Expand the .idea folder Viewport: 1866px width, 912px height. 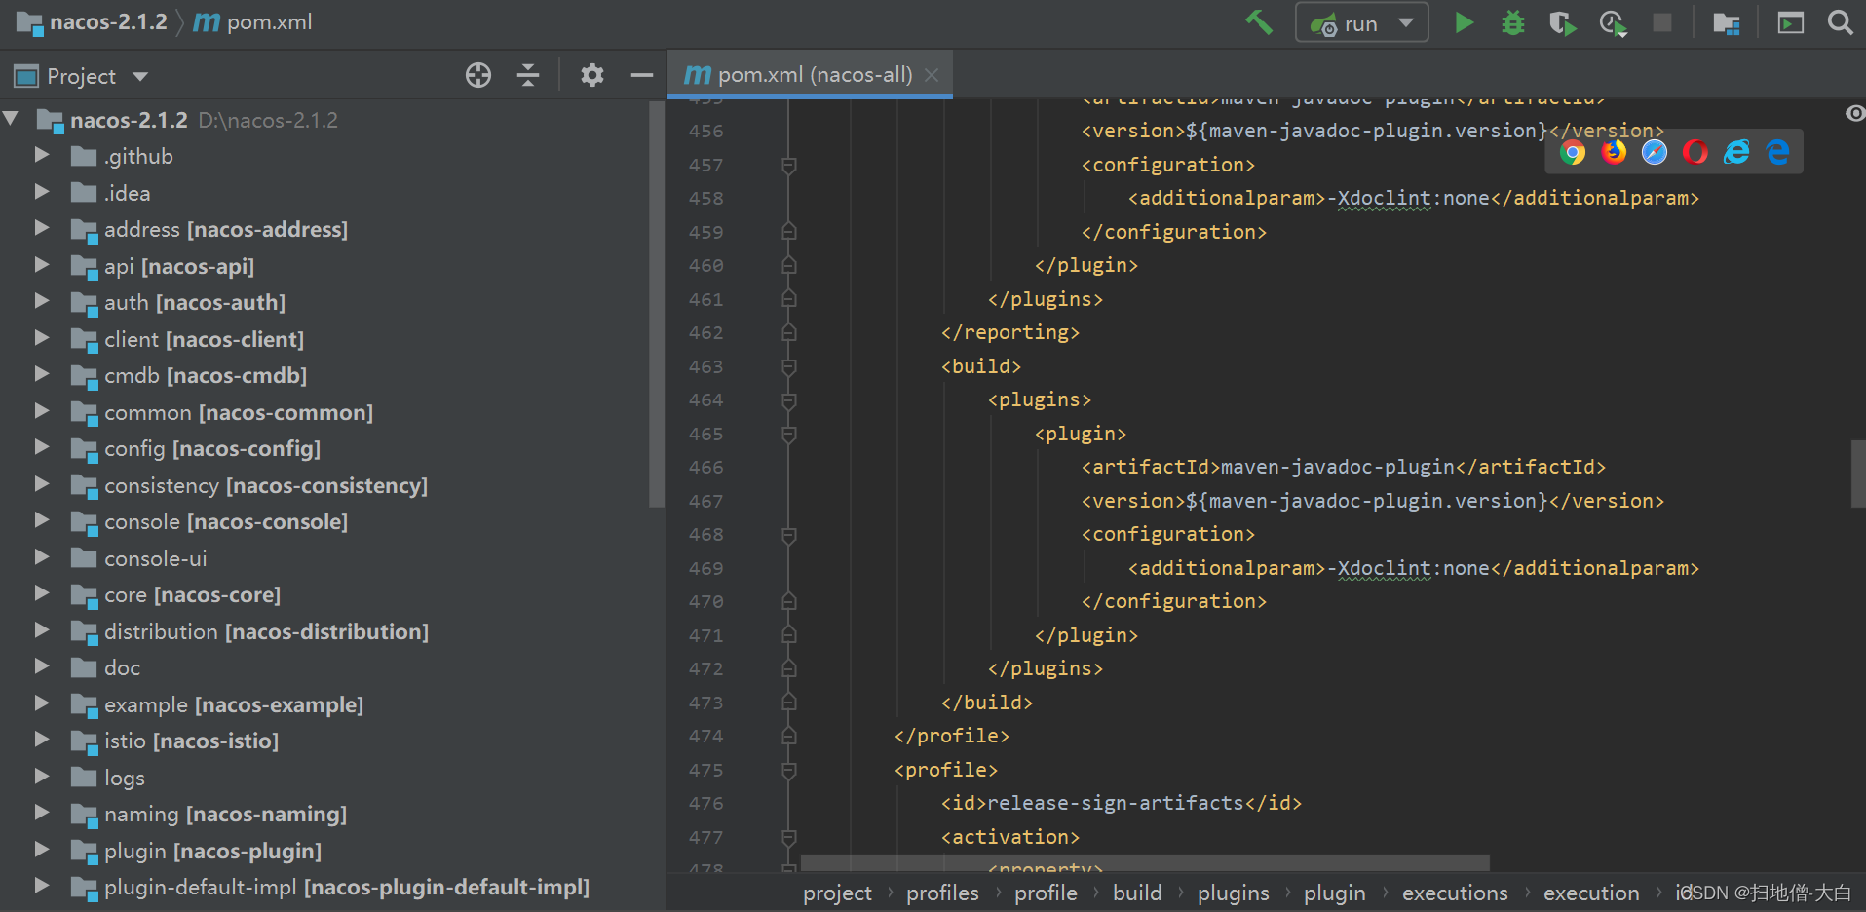point(42,192)
